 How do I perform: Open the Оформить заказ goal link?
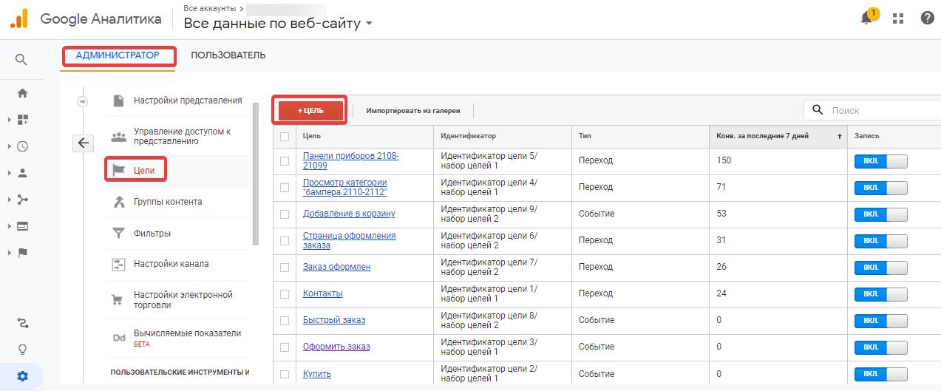336,347
